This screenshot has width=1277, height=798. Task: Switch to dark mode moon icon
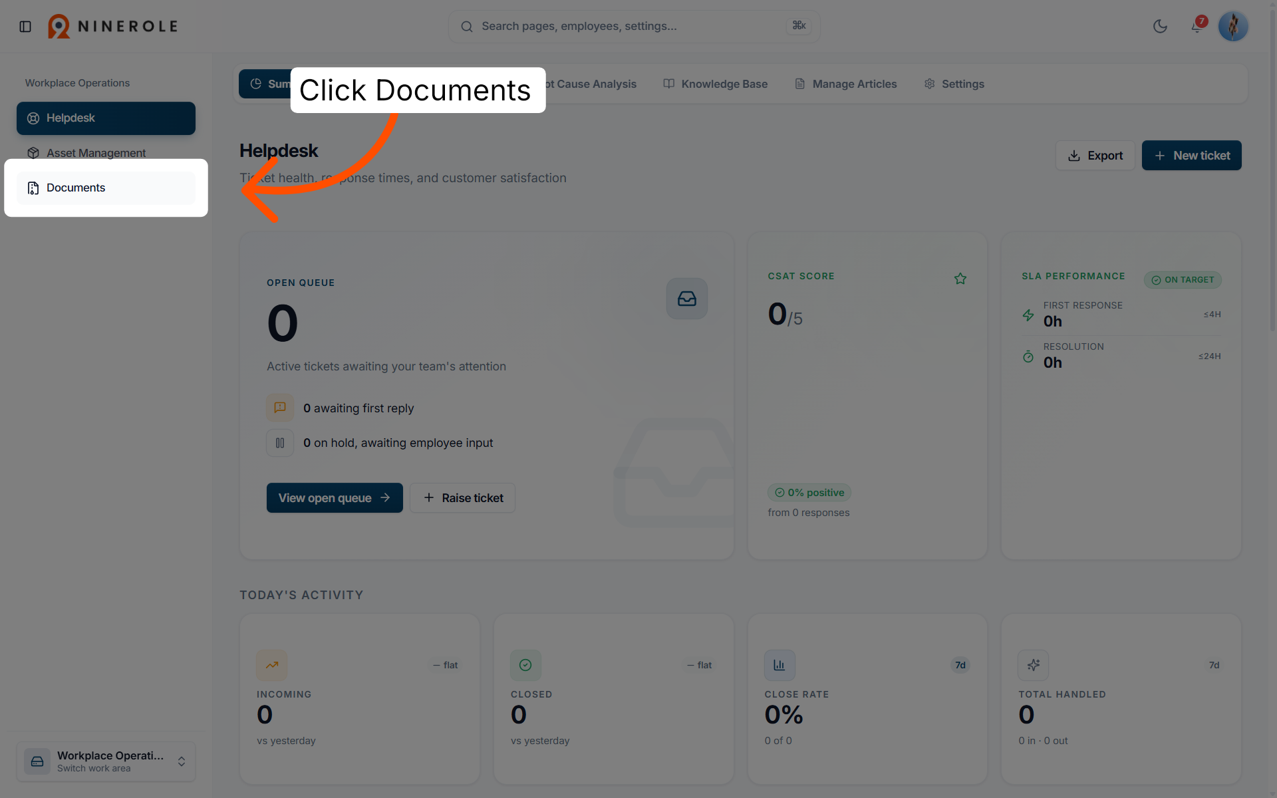pyautogui.click(x=1160, y=27)
